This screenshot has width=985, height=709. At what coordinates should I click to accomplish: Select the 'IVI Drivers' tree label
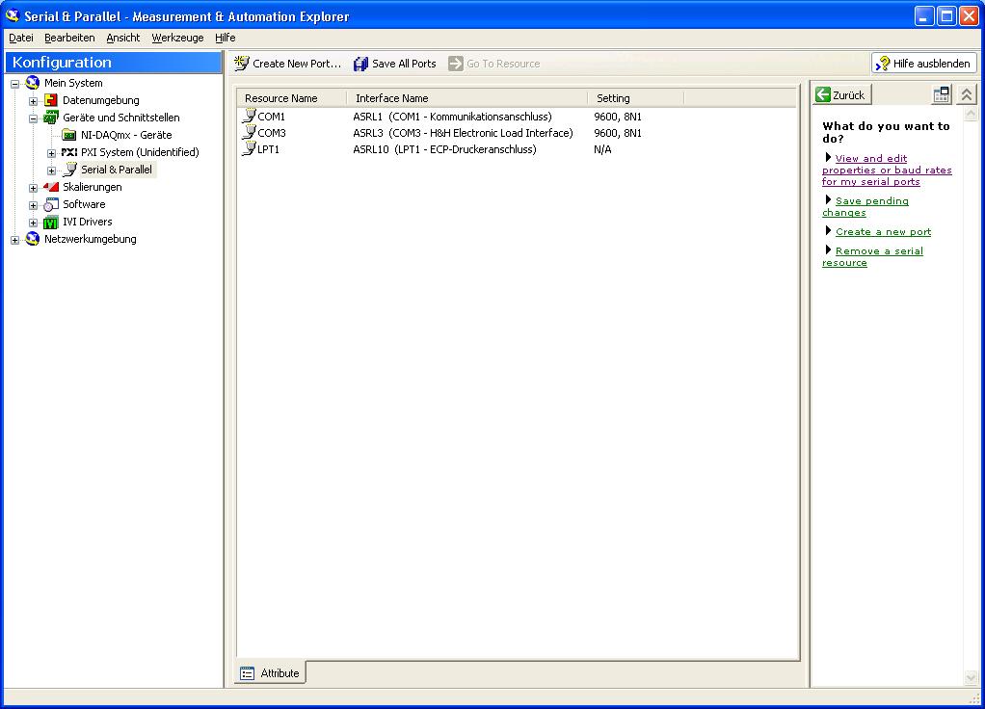click(x=88, y=222)
